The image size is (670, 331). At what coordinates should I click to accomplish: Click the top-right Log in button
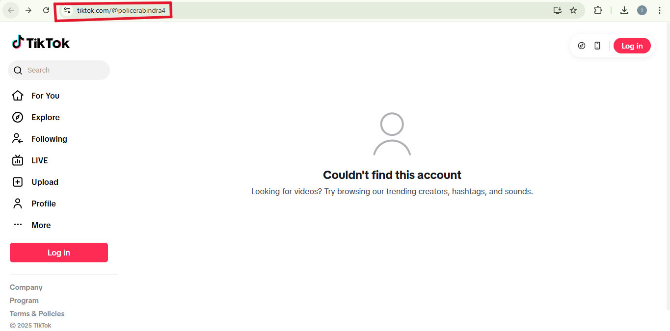tap(632, 46)
